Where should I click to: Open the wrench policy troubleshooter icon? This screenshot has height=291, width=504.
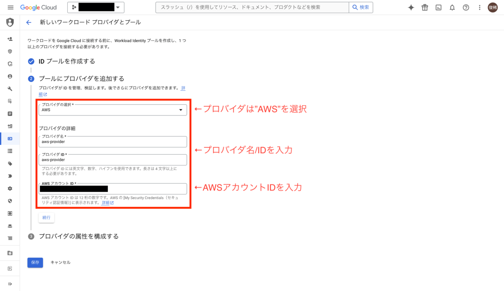pos(10,89)
